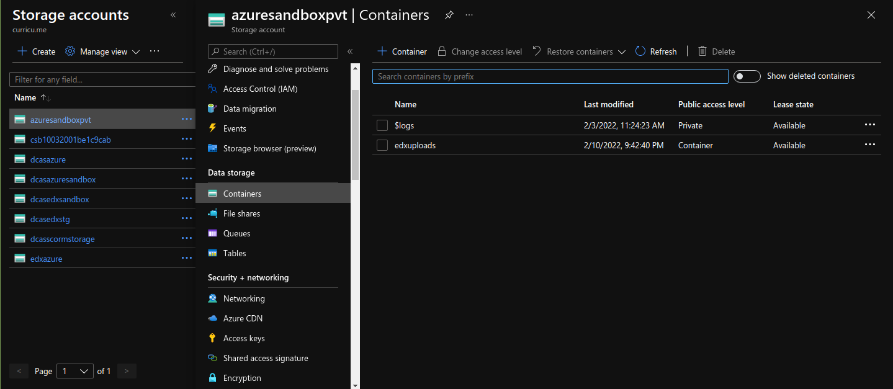Image resolution: width=893 pixels, height=389 pixels.
Task: Click the Filter for any field box
Action: click(x=103, y=79)
